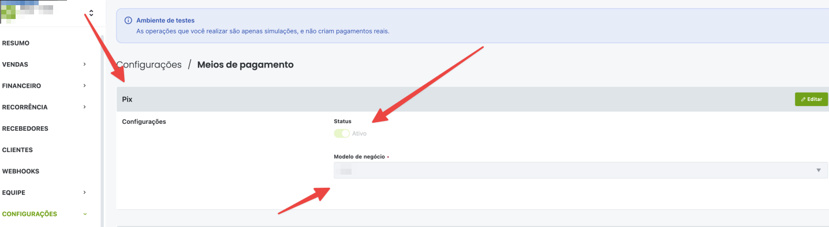The width and height of the screenshot is (829, 227).
Task: Click the Status label
Action: [342, 121]
